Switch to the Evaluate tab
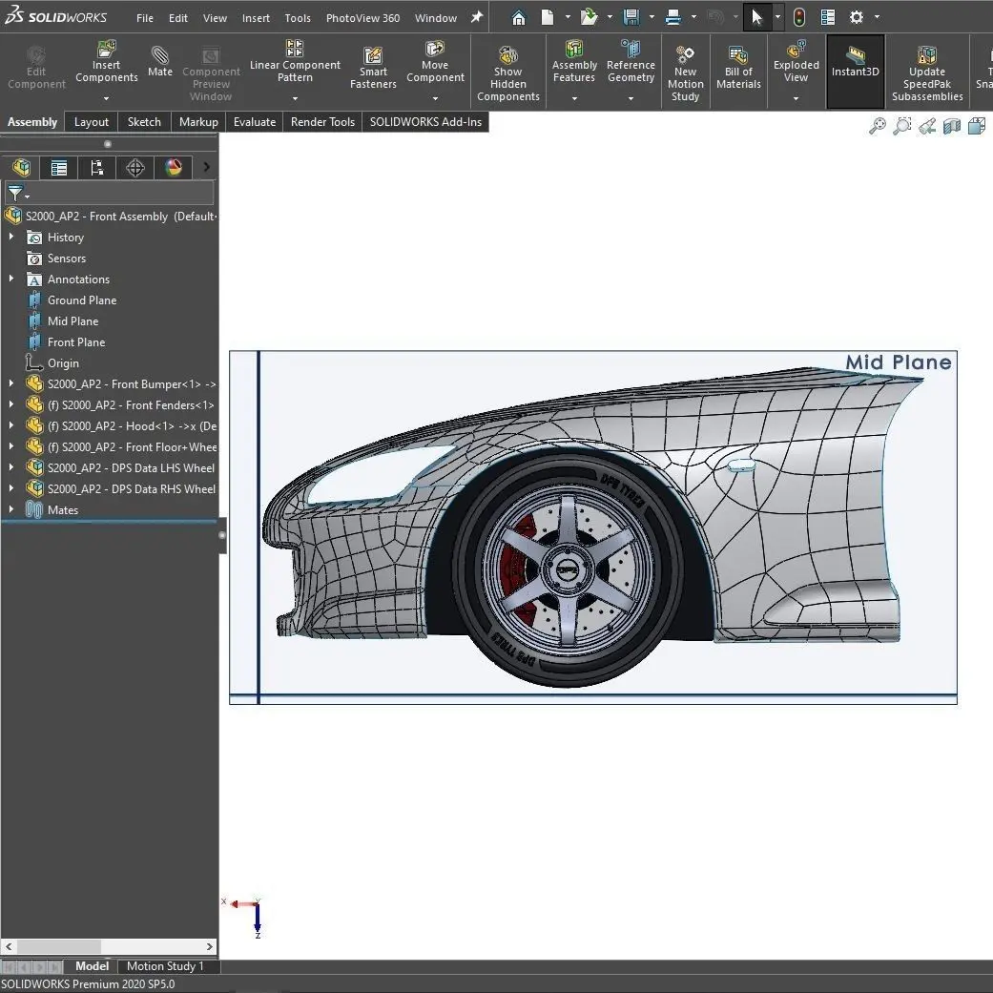Screen dimensions: 993x993 [x=255, y=122]
